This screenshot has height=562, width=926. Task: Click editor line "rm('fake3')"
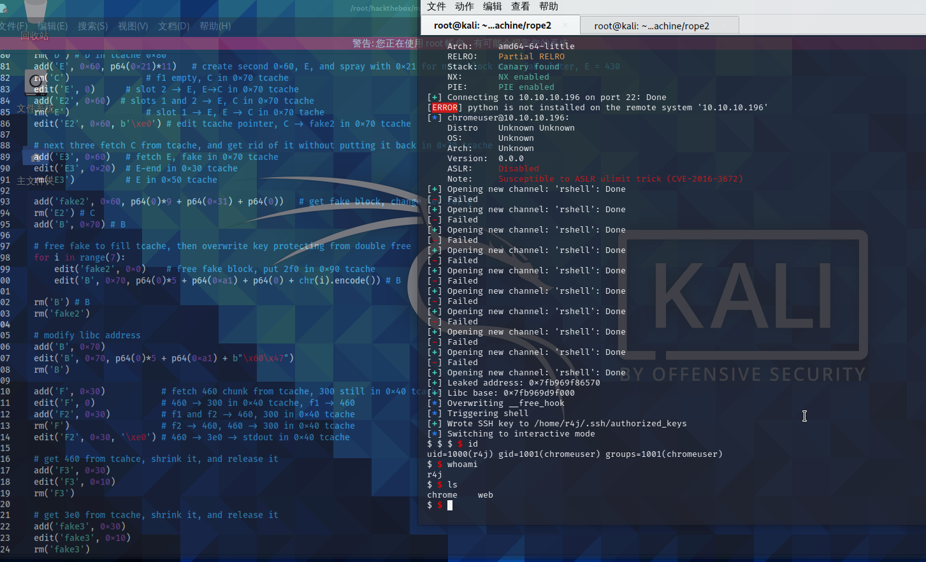tap(62, 549)
